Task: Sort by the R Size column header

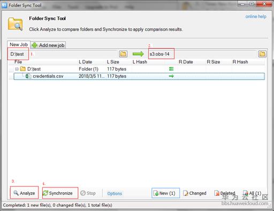Action: pos(214,62)
